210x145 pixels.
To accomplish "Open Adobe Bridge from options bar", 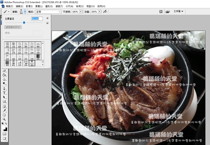I will pos(168,12).
